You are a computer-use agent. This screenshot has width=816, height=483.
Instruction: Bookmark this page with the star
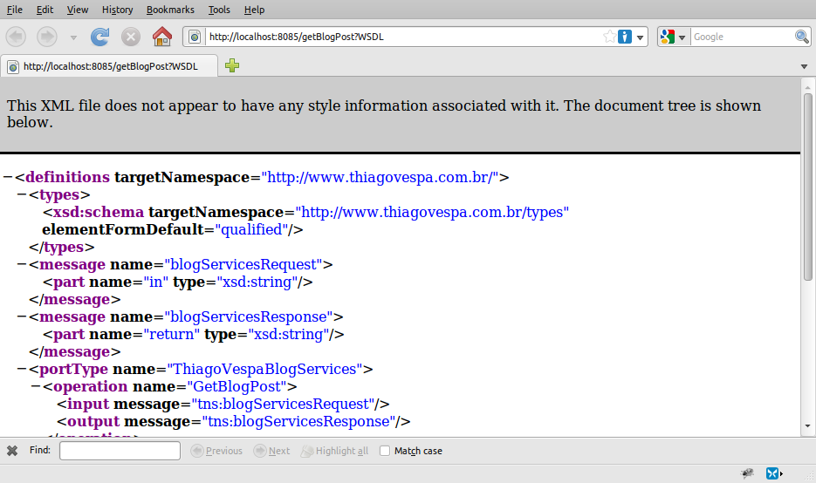609,37
